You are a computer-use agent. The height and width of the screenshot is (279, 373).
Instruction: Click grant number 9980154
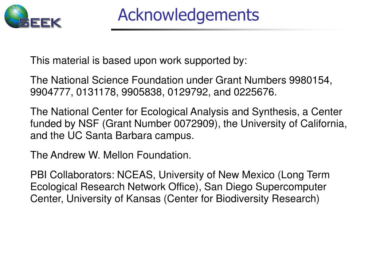tap(310, 80)
